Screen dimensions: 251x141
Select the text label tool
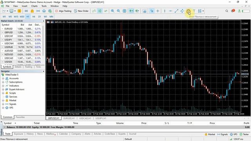pyautogui.click(x=194, y=11)
